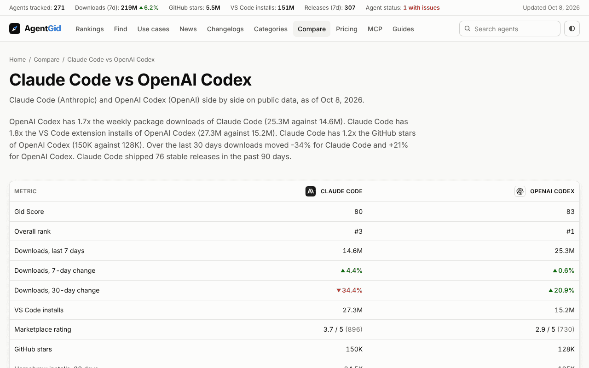Viewport: 589px width, 368px height.
Task: Open the Find nav item
Action: coord(121,29)
